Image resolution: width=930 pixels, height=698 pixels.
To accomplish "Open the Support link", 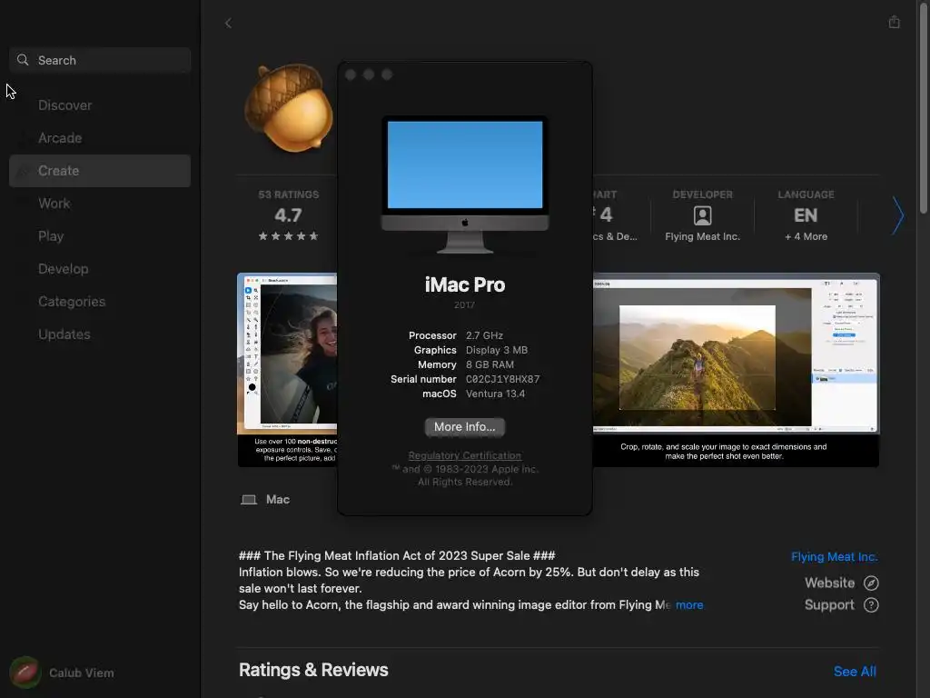I will (x=829, y=604).
